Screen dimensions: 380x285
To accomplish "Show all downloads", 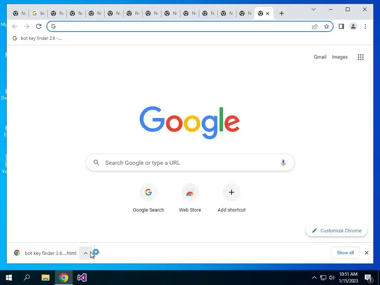I will [345, 253].
